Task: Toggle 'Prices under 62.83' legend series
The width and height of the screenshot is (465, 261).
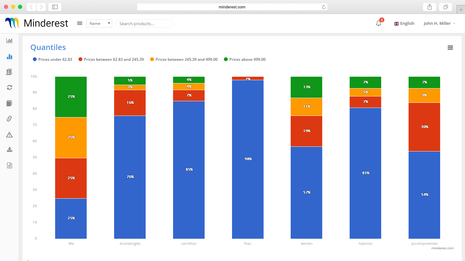Action: 53,59
